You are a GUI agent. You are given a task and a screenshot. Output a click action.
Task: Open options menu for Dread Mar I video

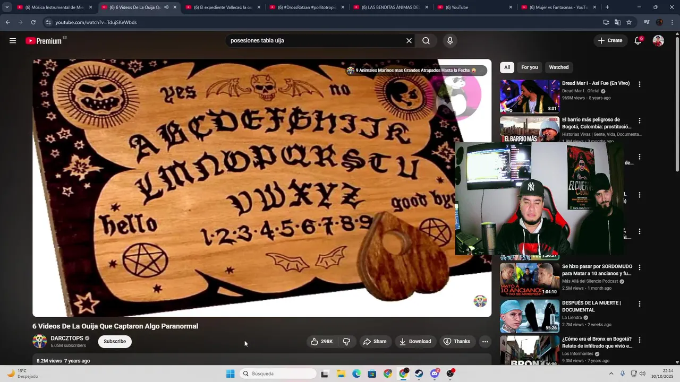(x=639, y=84)
